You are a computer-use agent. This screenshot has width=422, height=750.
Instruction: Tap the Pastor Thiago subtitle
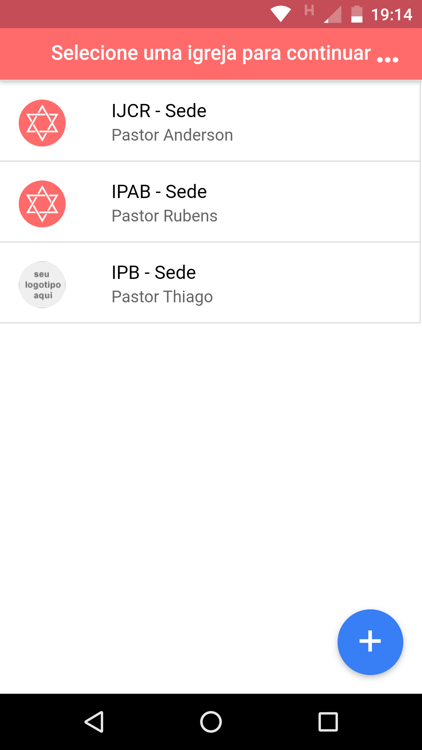pyautogui.click(x=162, y=297)
